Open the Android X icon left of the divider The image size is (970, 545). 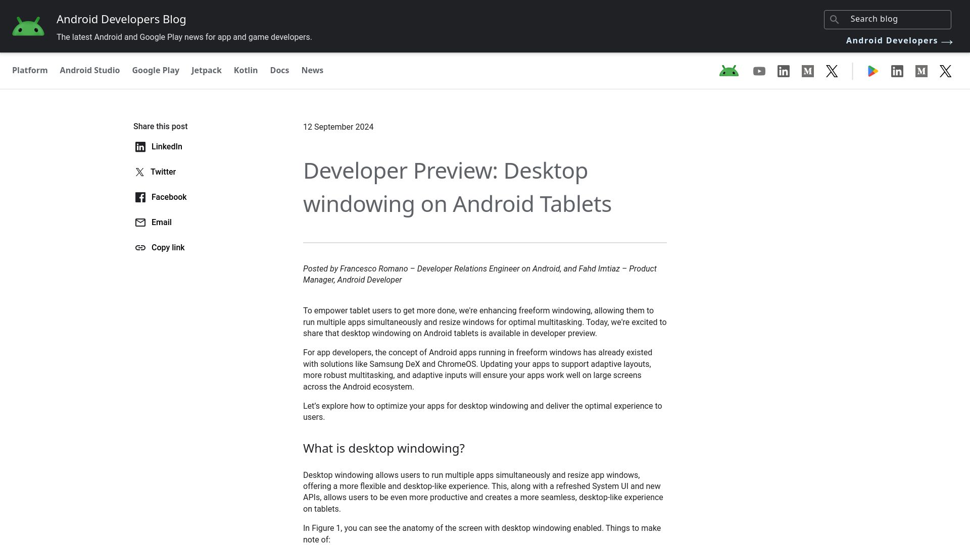coord(832,71)
